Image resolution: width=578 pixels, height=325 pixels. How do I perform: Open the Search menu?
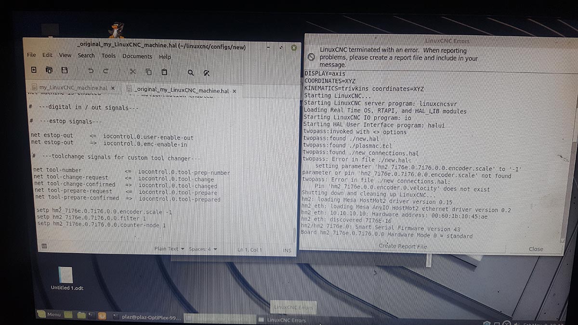coord(86,55)
